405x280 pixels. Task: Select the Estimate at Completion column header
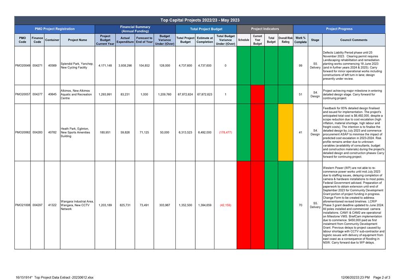[204, 40]
